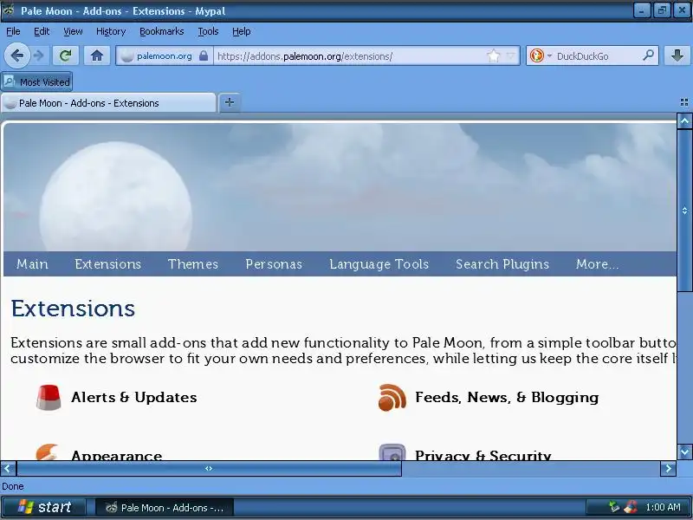693x520 pixels.
Task: Open the More... navigation link
Action: coord(597,264)
